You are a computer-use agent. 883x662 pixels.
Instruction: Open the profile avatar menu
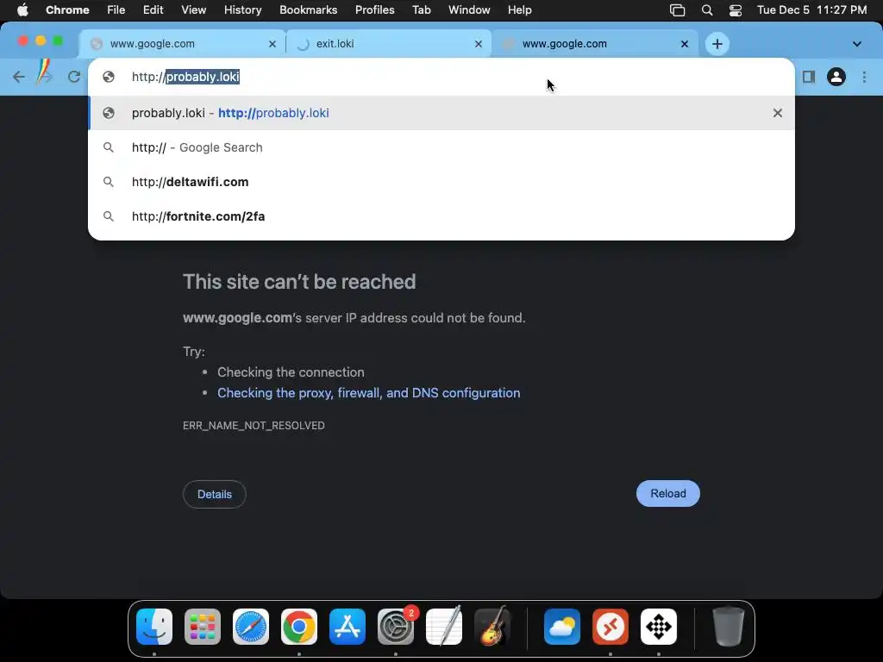836,77
